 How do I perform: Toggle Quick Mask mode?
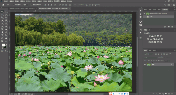pos(2,51)
